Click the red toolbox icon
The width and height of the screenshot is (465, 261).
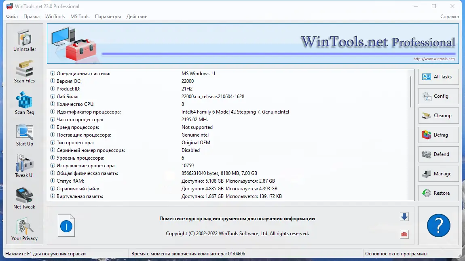click(404, 234)
